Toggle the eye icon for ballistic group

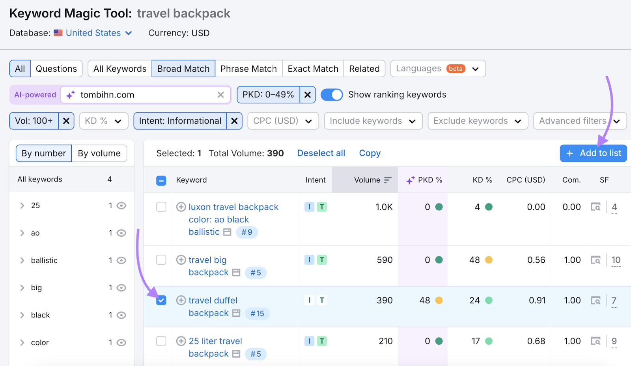pos(121,260)
